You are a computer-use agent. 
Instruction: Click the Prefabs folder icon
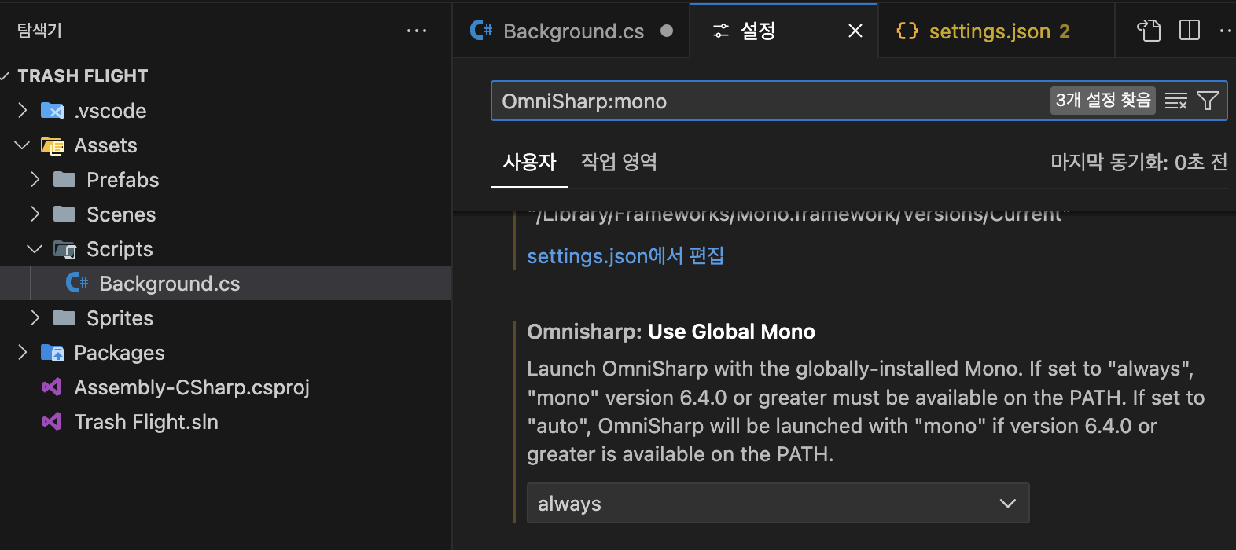64,180
